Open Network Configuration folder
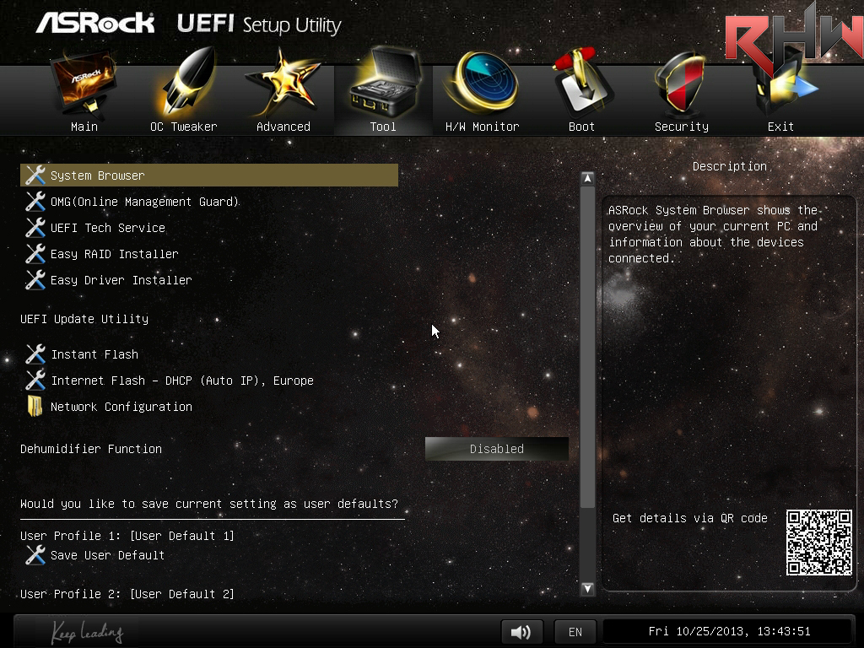Screen dimensions: 864x648 (121, 407)
